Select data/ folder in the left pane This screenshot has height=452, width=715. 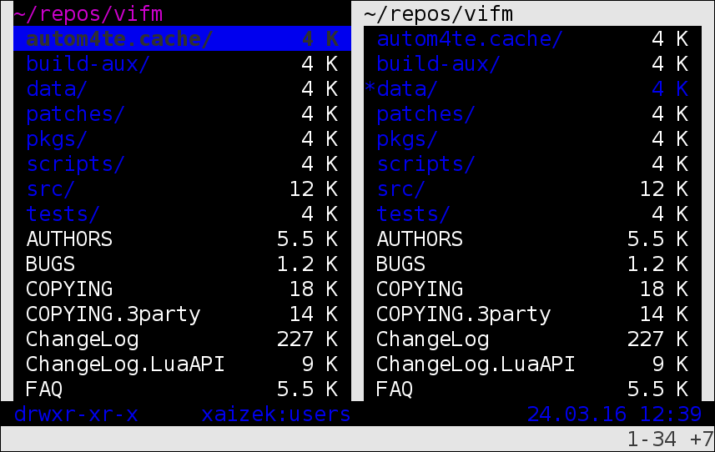pos(183,89)
